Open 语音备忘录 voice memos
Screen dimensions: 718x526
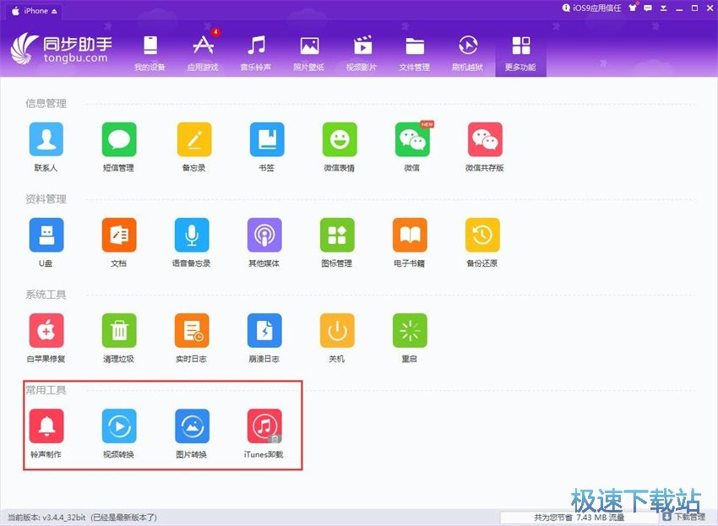(x=192, y=235)
